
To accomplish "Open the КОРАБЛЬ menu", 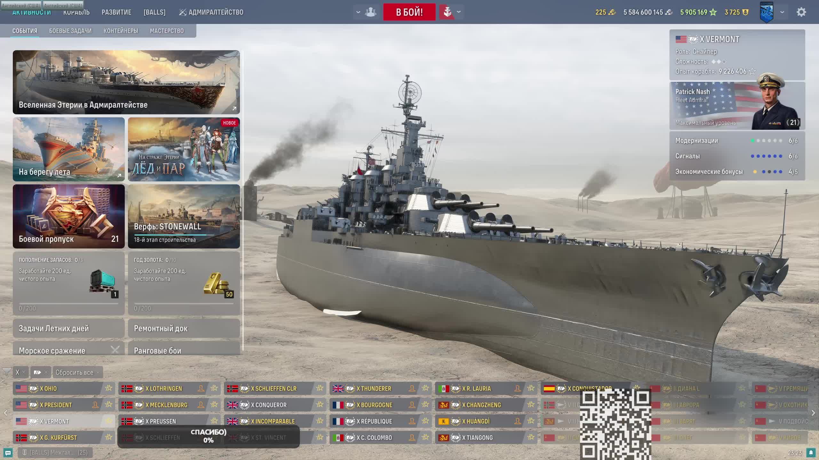I will click(76, 12).
